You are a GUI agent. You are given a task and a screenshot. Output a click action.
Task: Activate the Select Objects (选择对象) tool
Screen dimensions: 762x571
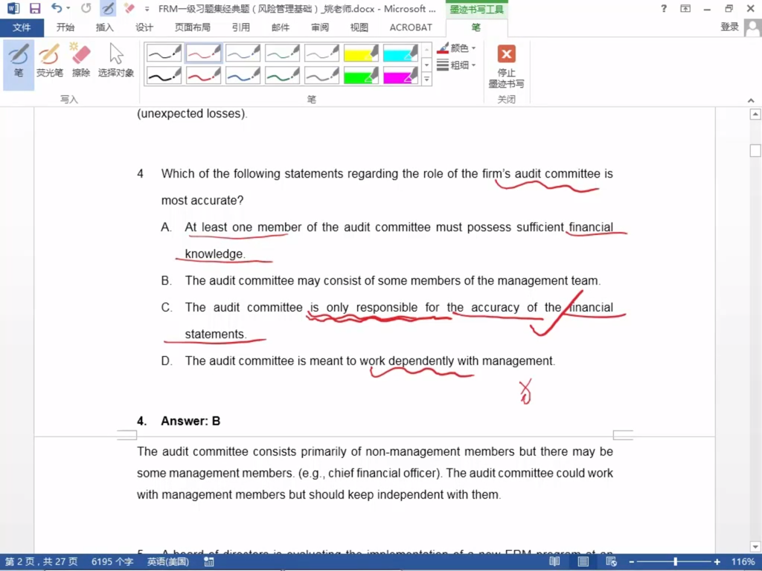coord(116,61)
